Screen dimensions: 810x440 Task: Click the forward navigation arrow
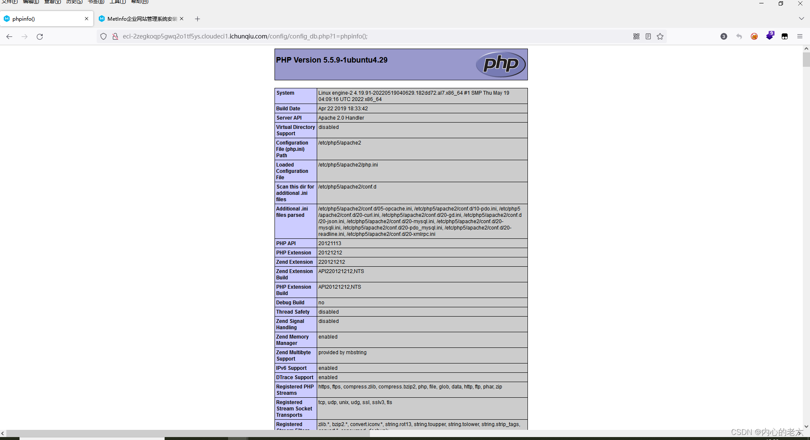[24, 37]
